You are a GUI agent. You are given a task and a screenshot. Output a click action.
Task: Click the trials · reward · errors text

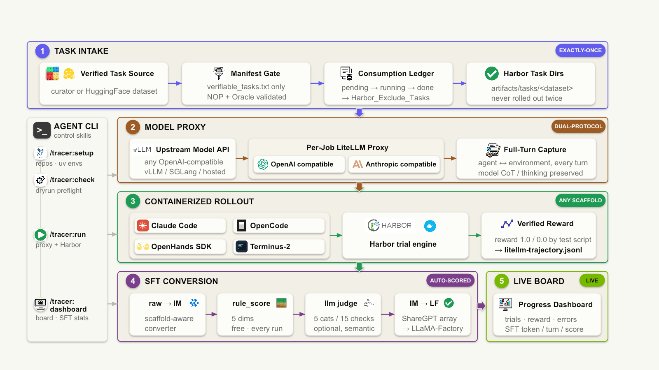(x=541, y=319)
